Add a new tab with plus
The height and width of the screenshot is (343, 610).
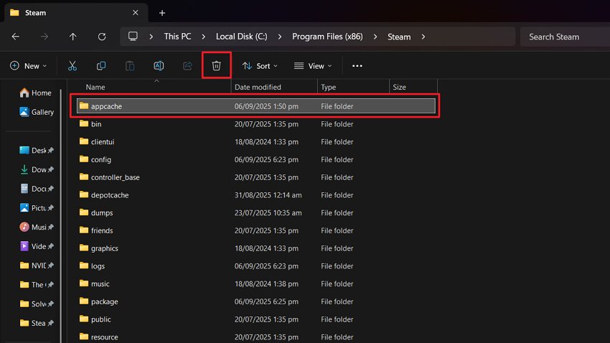click(x=162, y=13)
